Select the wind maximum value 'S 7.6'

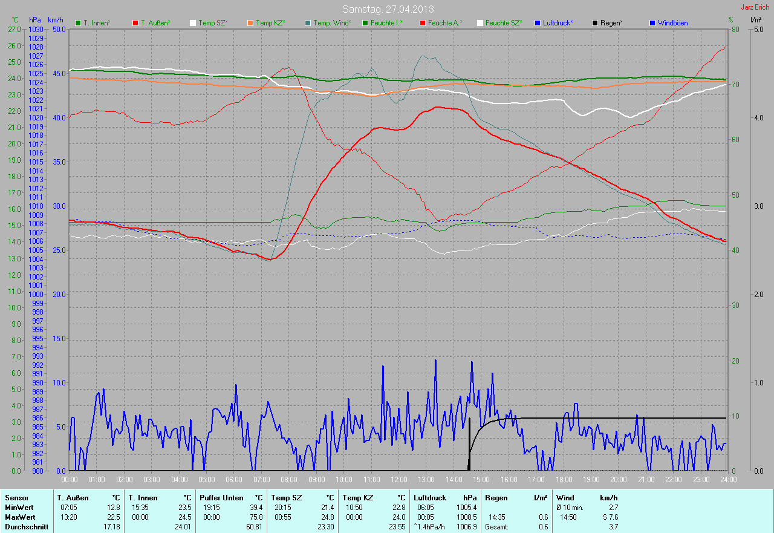coord(610,517)
